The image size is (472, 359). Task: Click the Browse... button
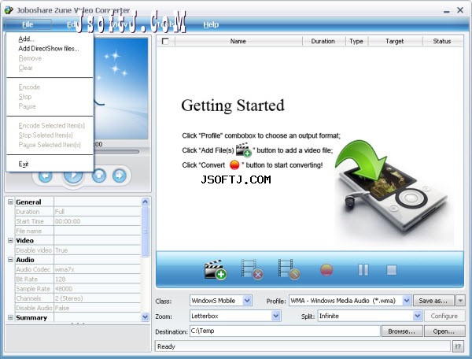[401, 331]
